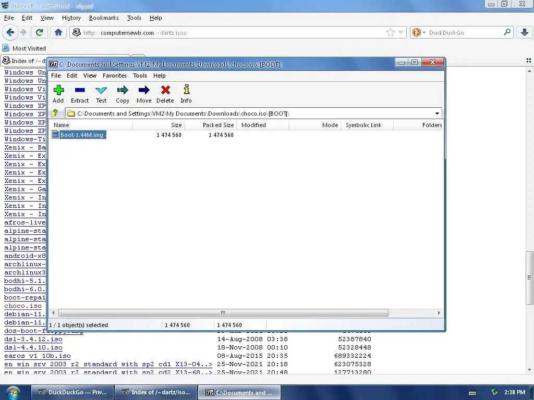Viewport: 534px width, 400px height.
Task: Switch to DuckDuckGo taskbar window
Action: tap(72, 392)
